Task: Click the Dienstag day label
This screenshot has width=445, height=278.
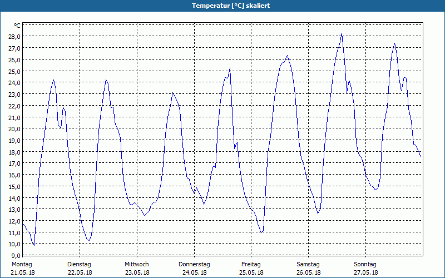Action: coord(79,265)
